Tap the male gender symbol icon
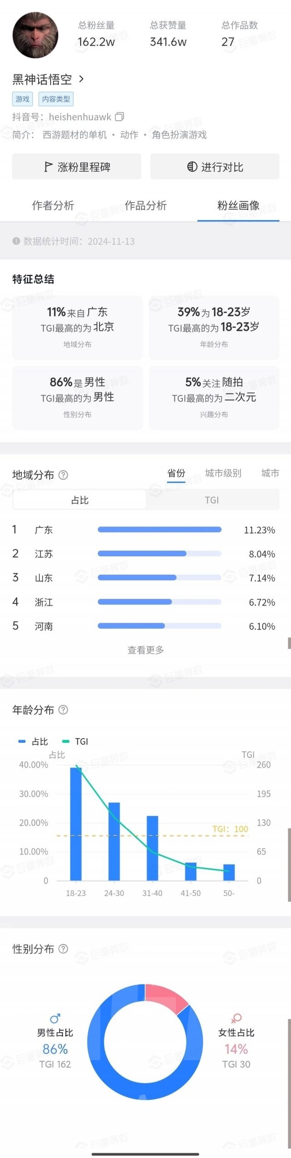 click(x=55, y=1018)
